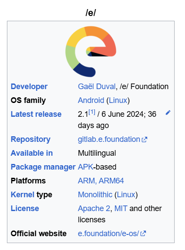Click the external link icon after gitlab.e.foundation
185x250 pixels.
click(x=144, y=140)
